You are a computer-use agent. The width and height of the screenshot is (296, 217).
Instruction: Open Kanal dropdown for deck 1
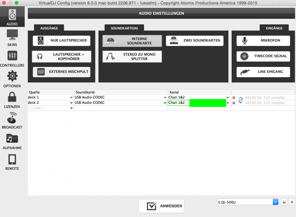coord(228,98)
